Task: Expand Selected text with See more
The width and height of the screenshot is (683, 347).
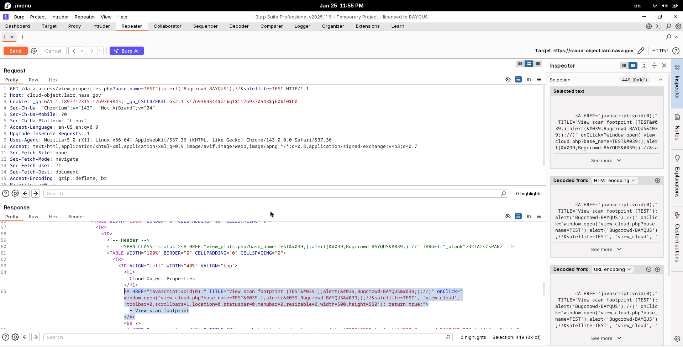Action: tap(606, 161)
